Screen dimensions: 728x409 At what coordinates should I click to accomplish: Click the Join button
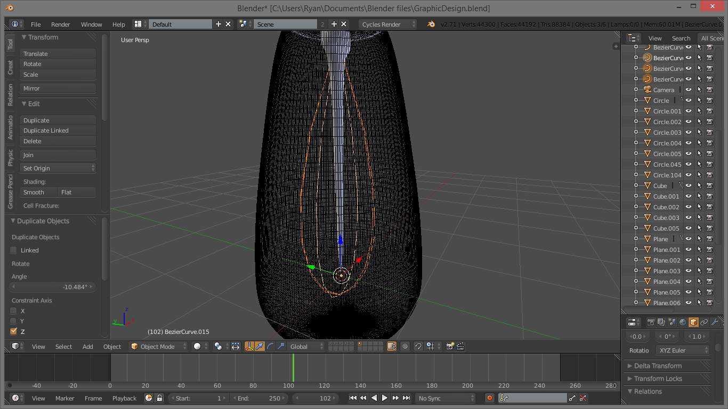58,154
